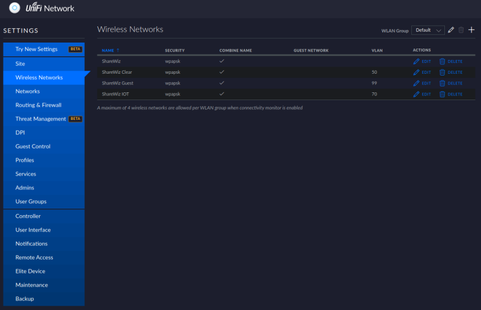The image size is (481, 310).
Task: Edit the ShareWiz Guest network
Action: [422, 83]
